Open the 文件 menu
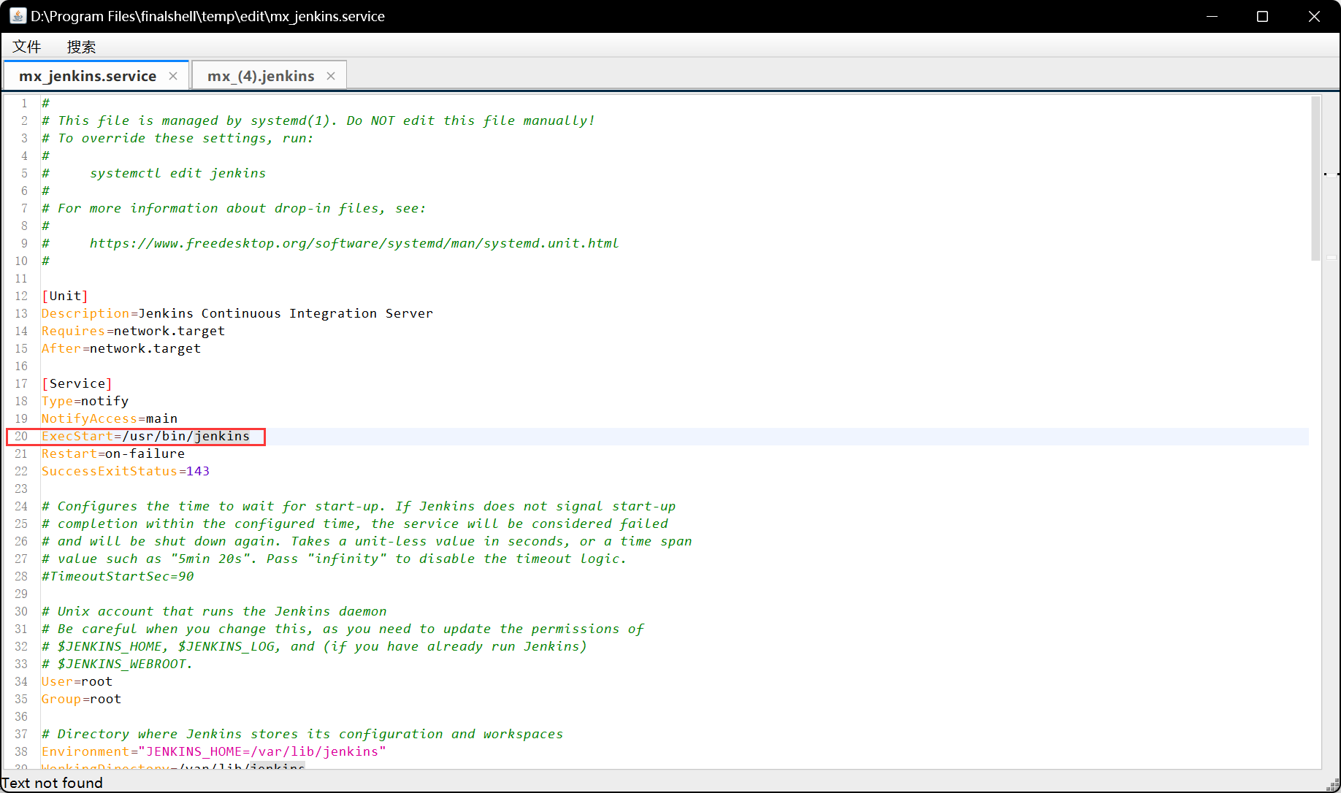This screenshot has height=793, width=1341. coord(27,47)
